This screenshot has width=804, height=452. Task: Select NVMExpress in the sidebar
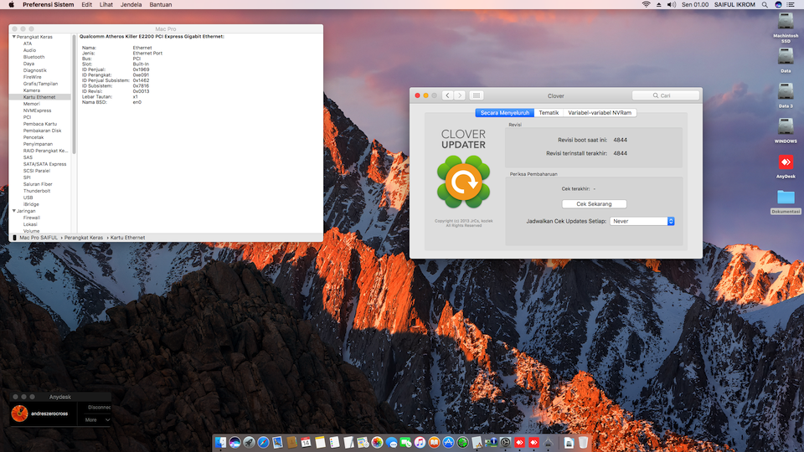tap(37, 110)
